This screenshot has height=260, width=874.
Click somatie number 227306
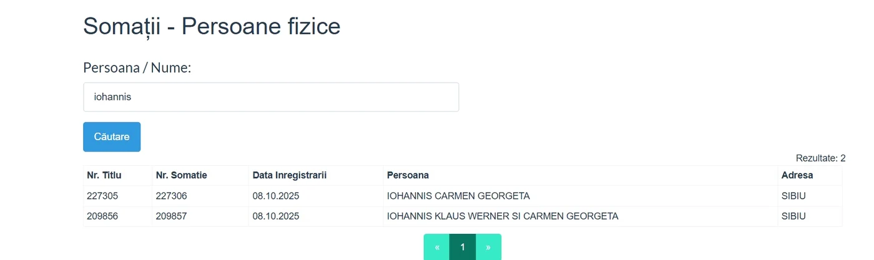tap(172, 196)
